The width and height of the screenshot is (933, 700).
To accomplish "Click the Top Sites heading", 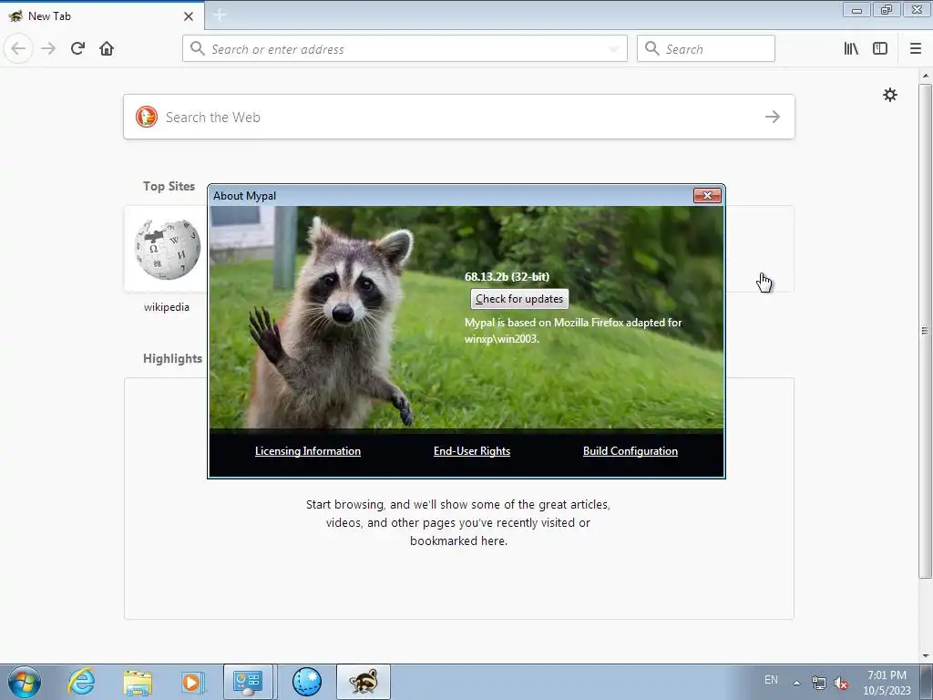I will 169,186.
